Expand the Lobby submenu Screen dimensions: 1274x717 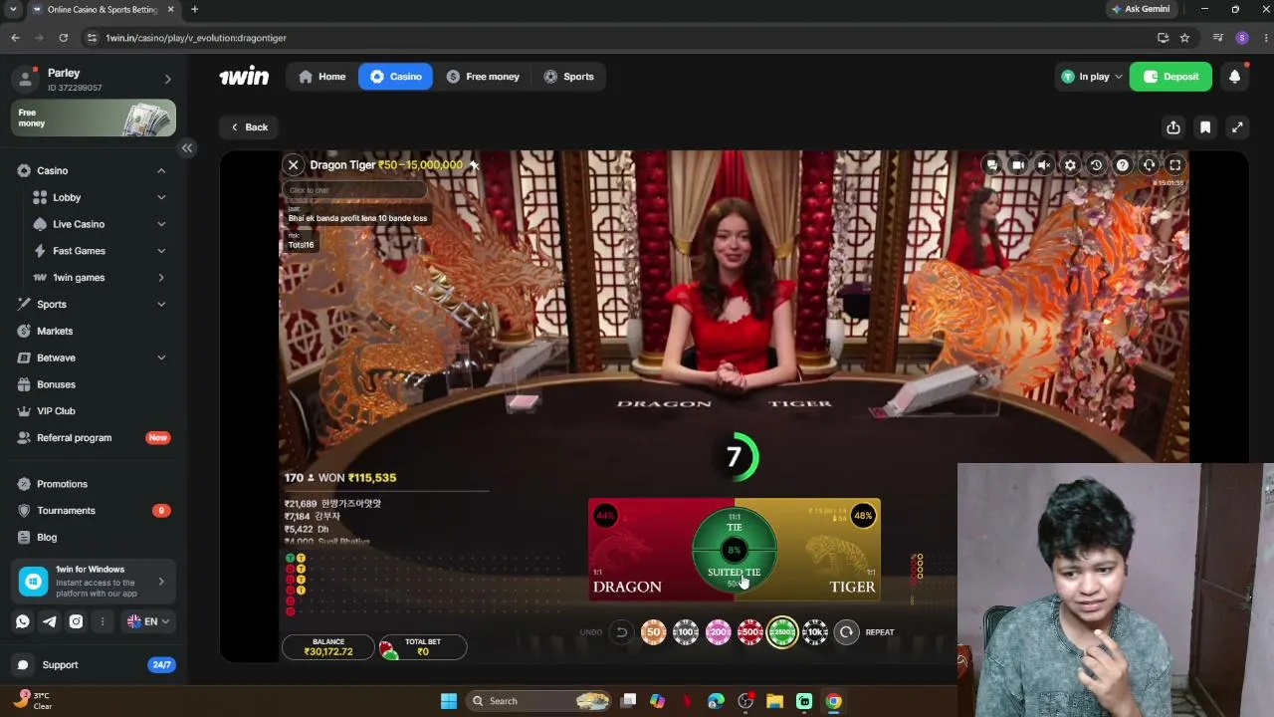[161, 198]
